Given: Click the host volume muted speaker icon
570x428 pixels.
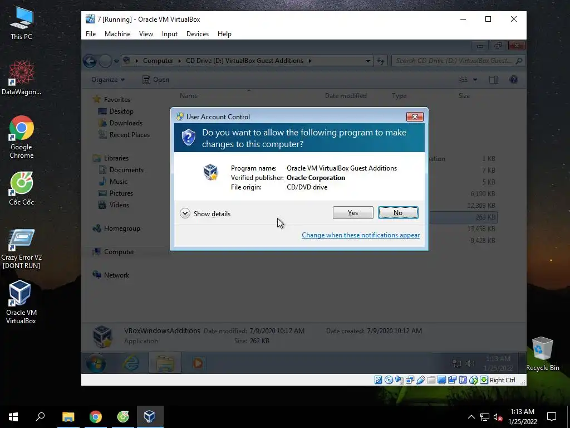Looking at the screenshot, I should tap(498, 417).
